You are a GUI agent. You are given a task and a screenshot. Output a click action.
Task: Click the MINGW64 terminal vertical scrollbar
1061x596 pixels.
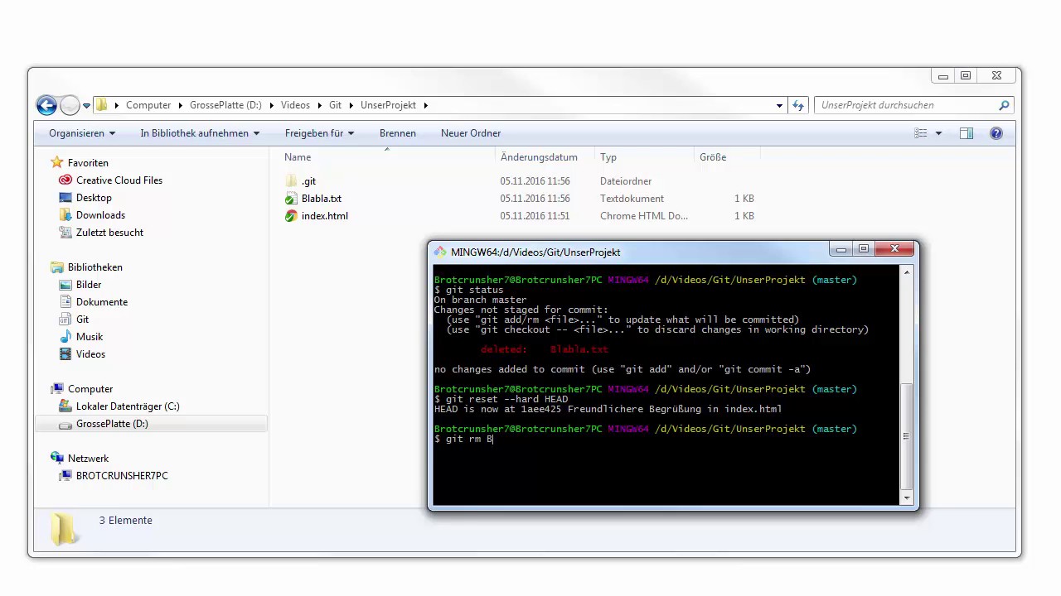click(x=907, y=384)
